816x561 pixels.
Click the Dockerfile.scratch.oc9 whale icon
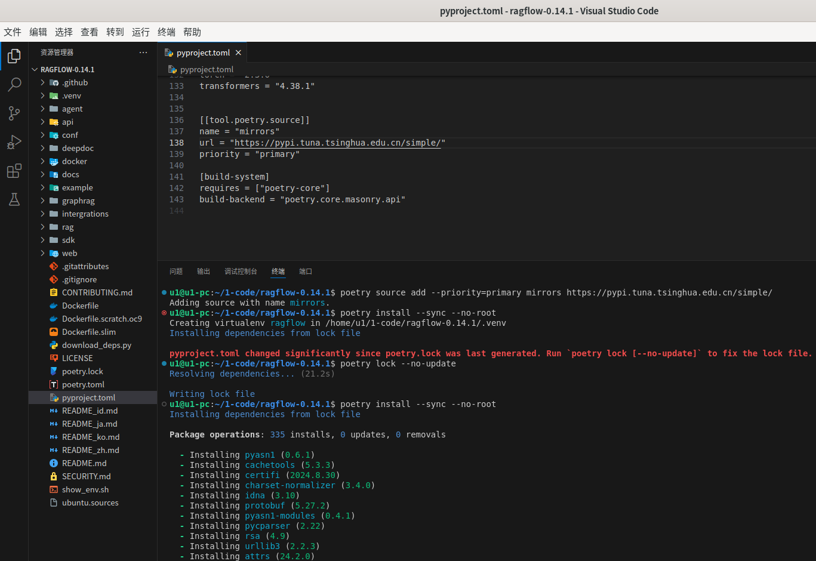[x=54, y=319]
